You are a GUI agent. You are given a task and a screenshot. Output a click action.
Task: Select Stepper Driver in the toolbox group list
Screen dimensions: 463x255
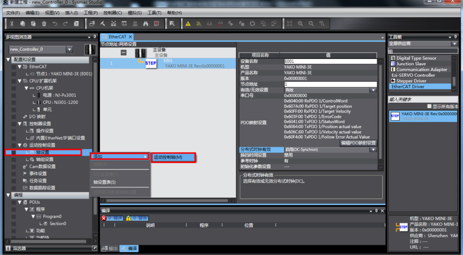411,81
